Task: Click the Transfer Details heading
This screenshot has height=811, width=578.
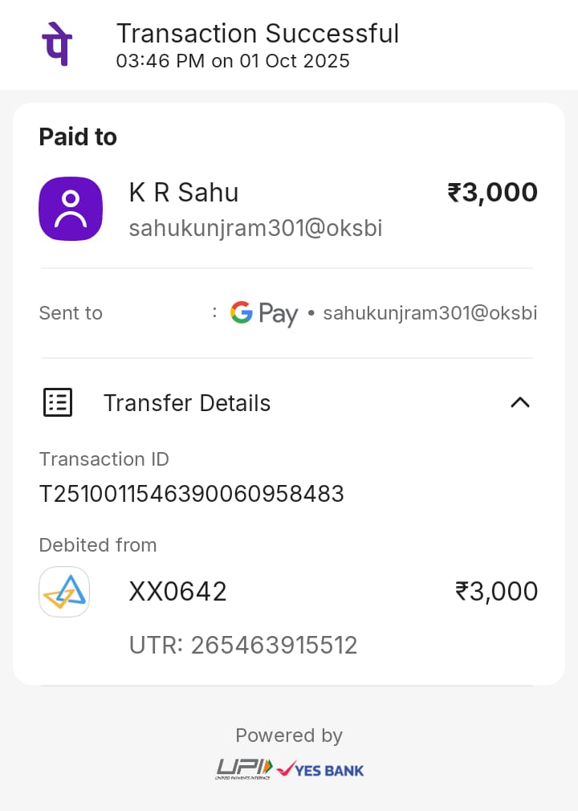Action: click(187, 403)
